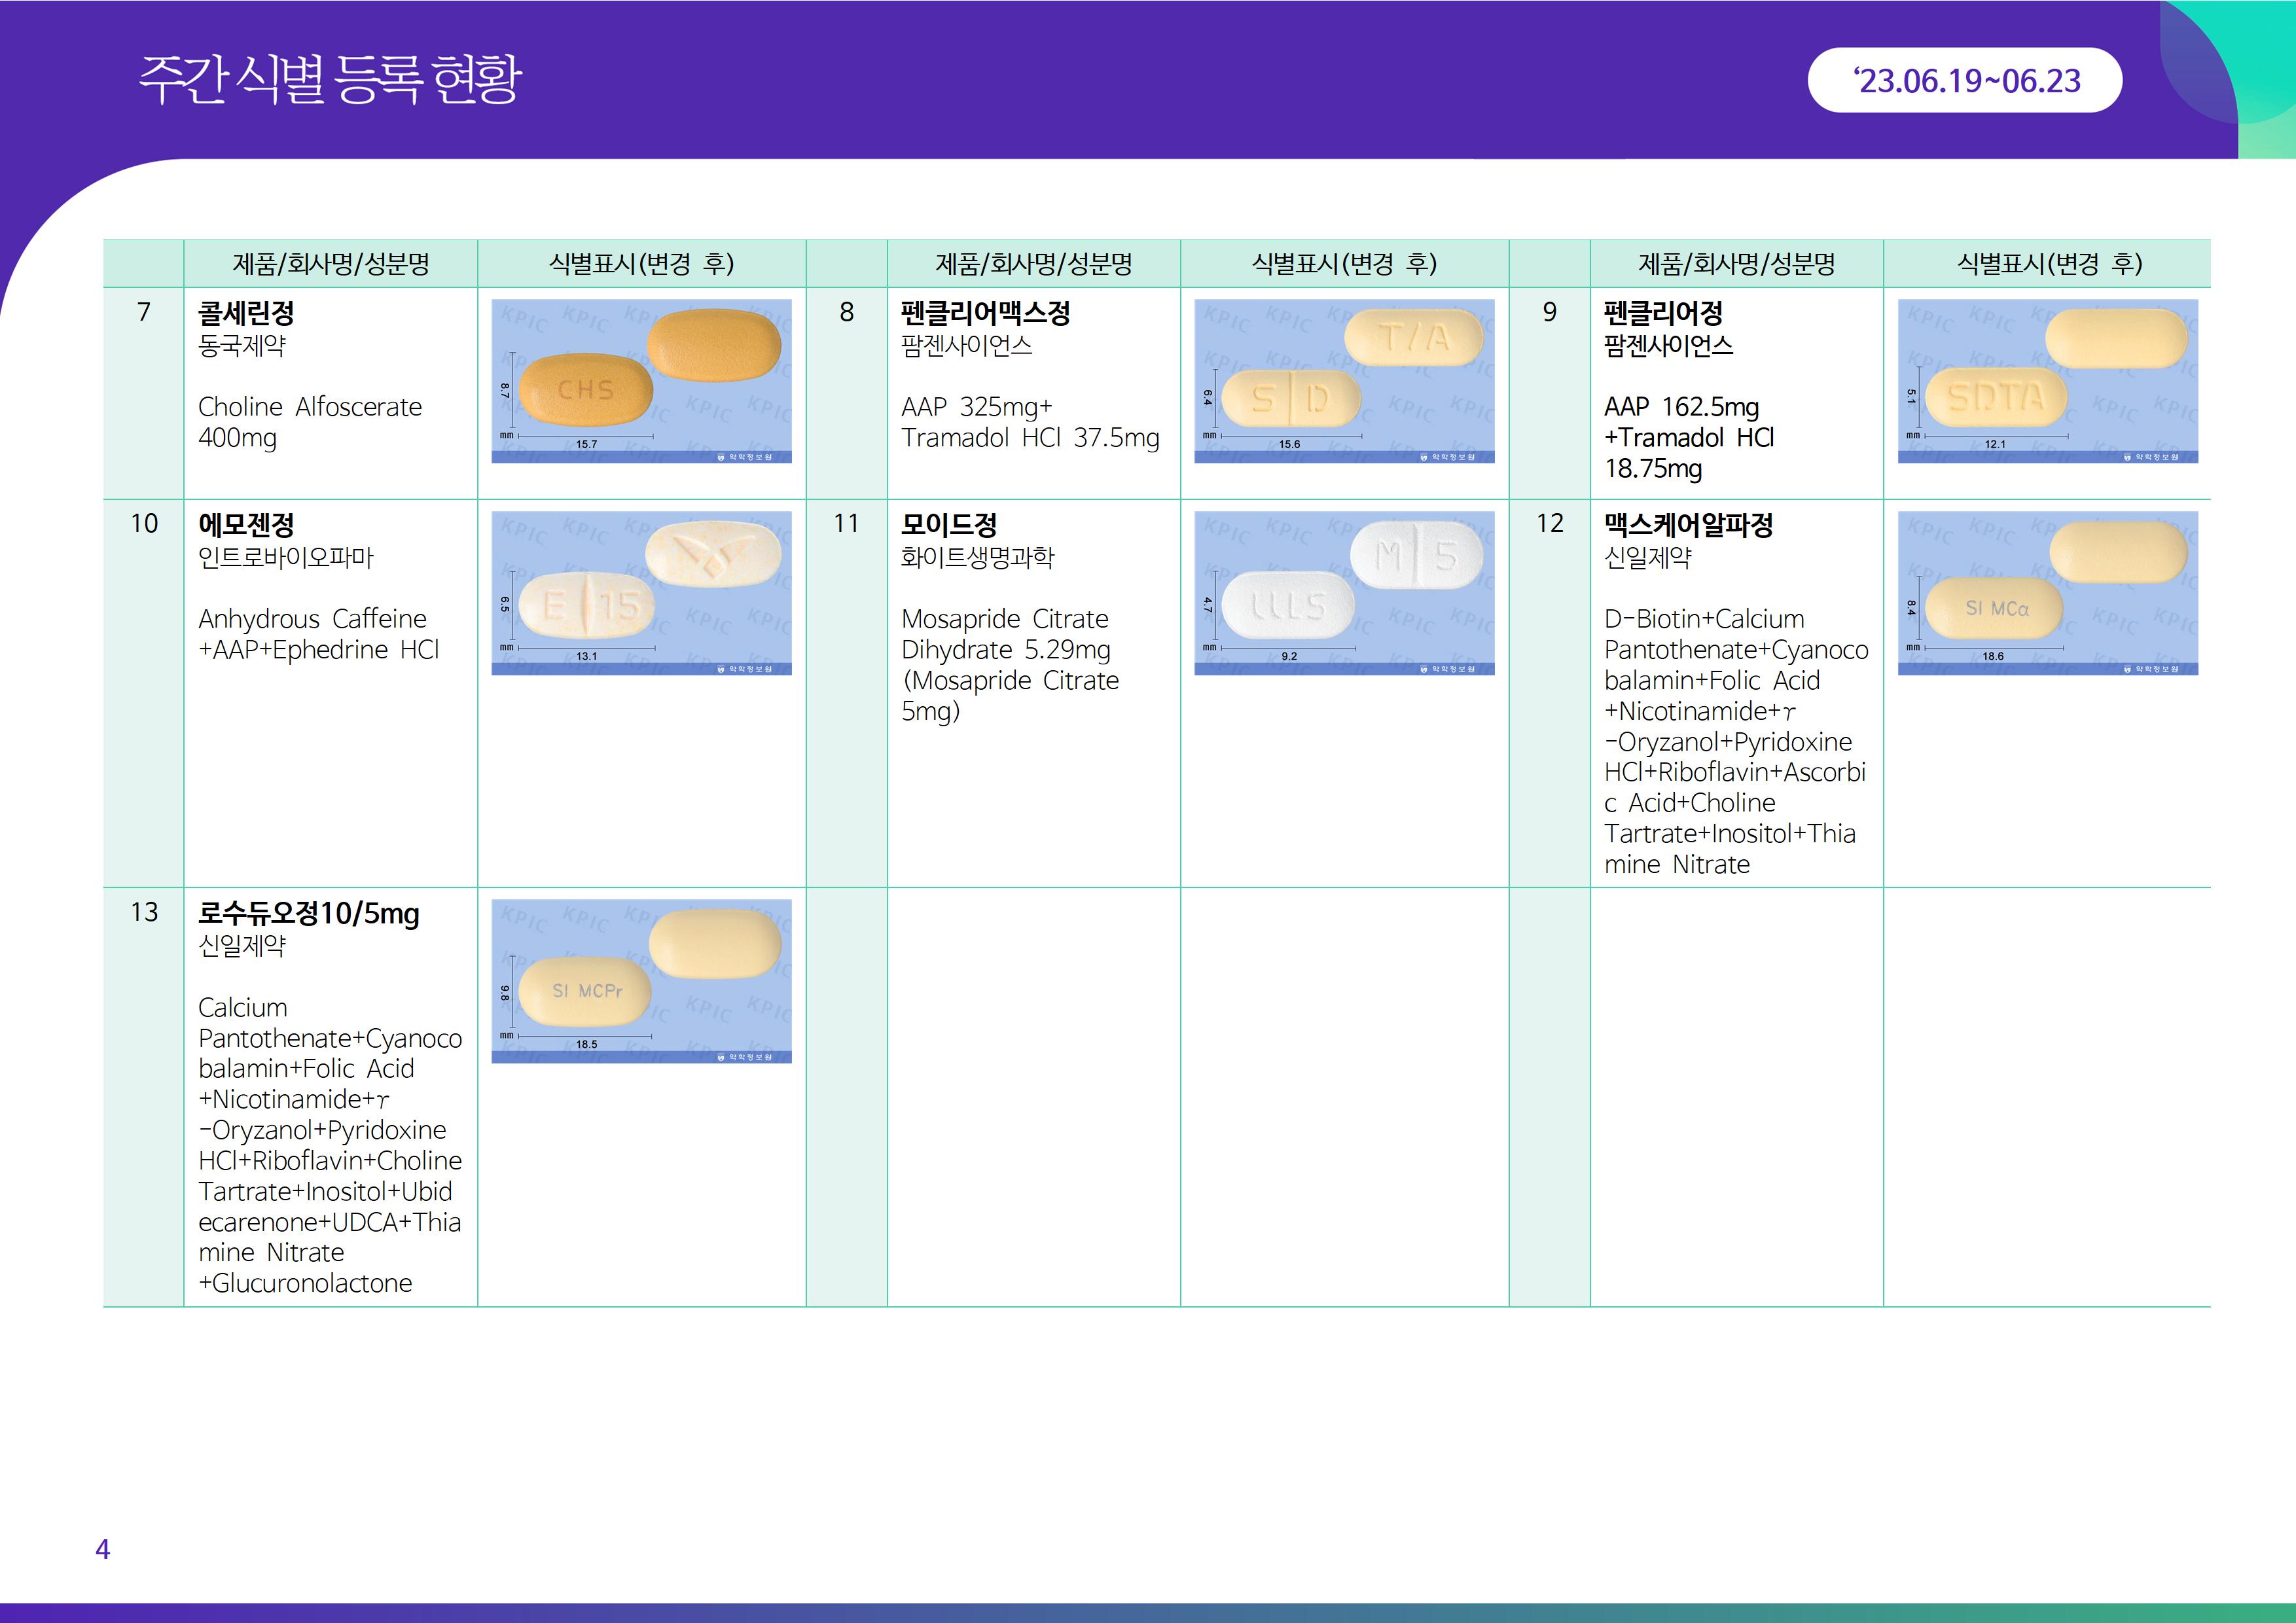Viewport: 2296px width, 1623px height.
Task: Click the Choline Alfoscerate 400mg ingredient text
Action: pos(309,422)
